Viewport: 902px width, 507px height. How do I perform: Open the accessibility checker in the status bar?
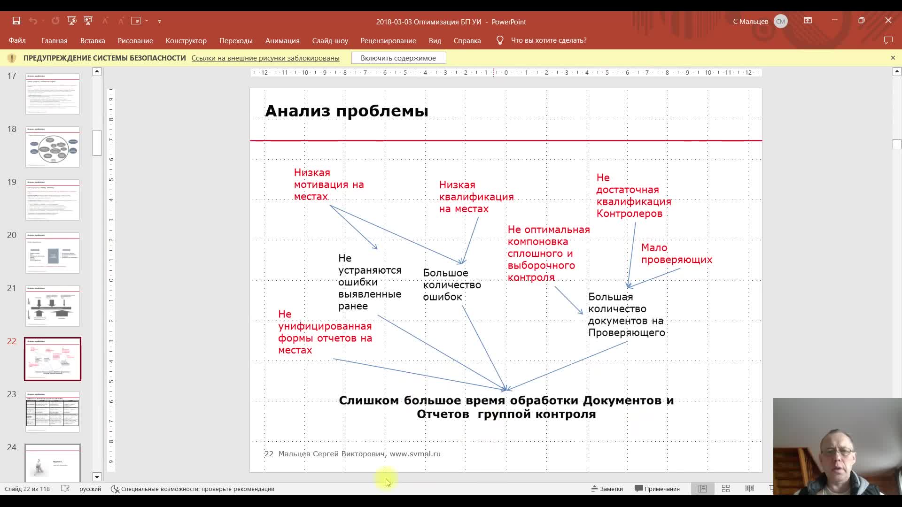[115, 489]
